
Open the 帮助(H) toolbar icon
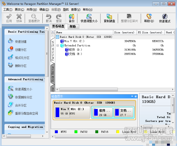tap(149, 18)
